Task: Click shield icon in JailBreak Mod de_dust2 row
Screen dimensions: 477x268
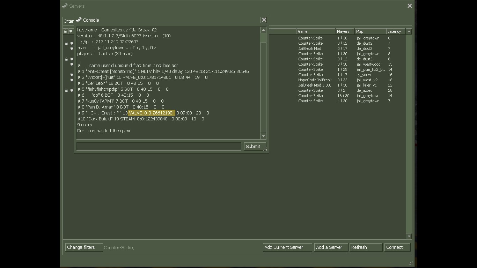Action: (72, 49)
